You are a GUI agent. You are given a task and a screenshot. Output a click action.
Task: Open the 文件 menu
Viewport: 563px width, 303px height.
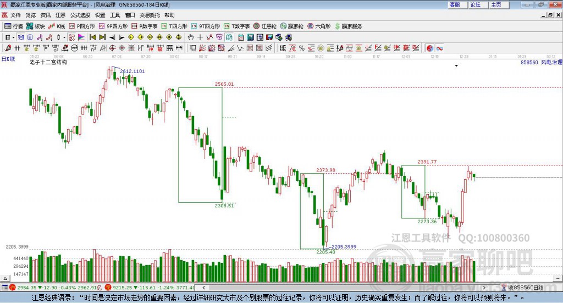(15, 15)
